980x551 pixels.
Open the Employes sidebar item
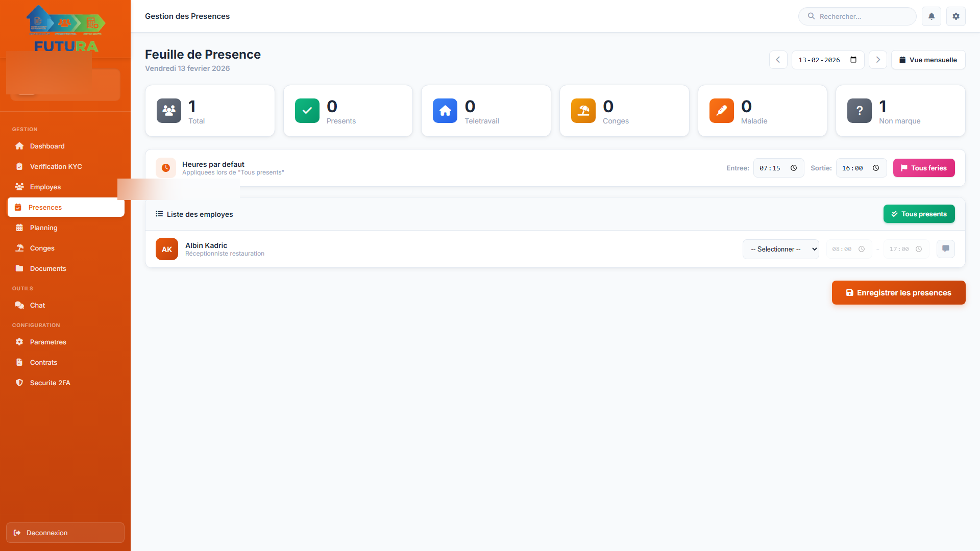(x=45, y=187)
